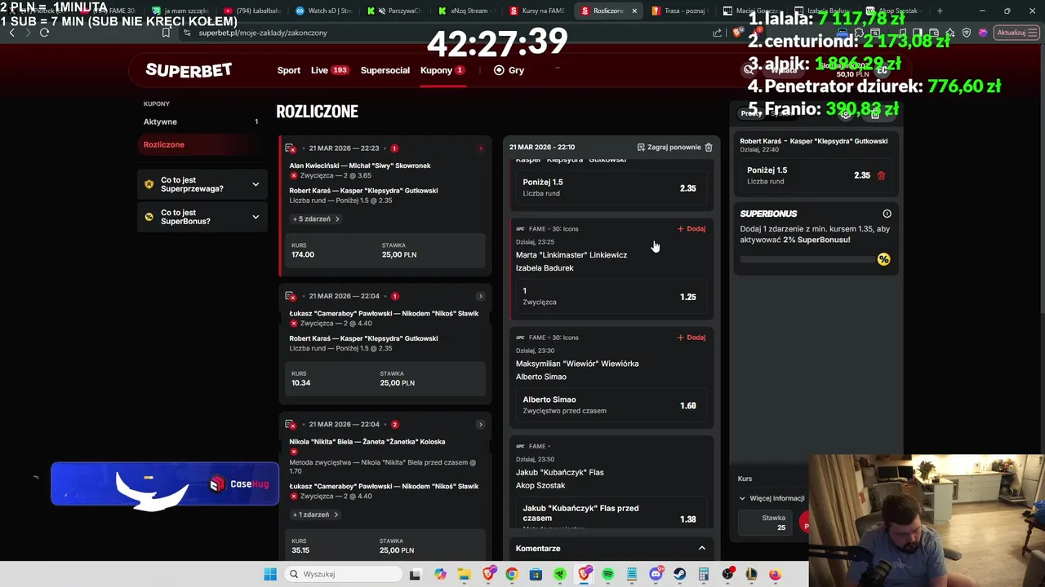
Task: Click the Superbet logo
Action: pyautogui.click(x=189, y=70)
